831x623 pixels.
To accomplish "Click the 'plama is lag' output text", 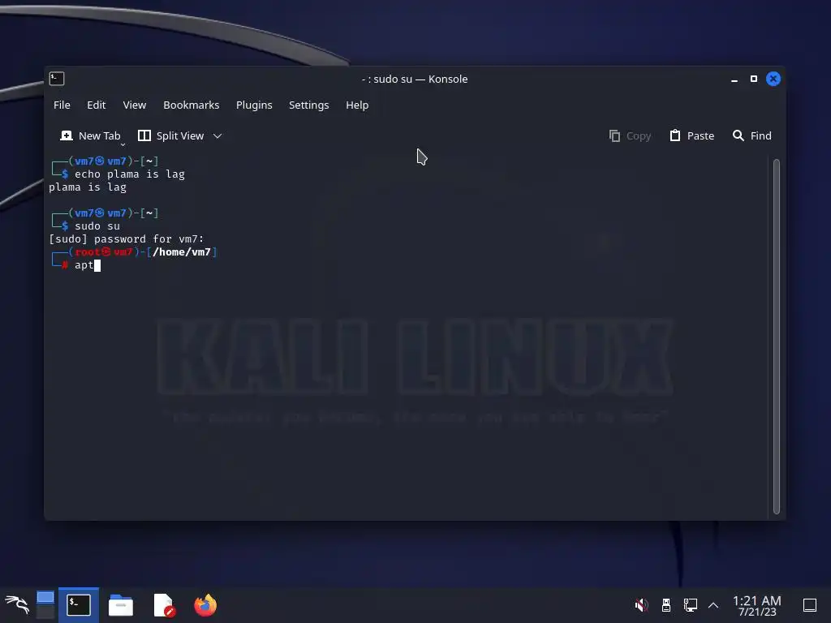I will [88, 187].
